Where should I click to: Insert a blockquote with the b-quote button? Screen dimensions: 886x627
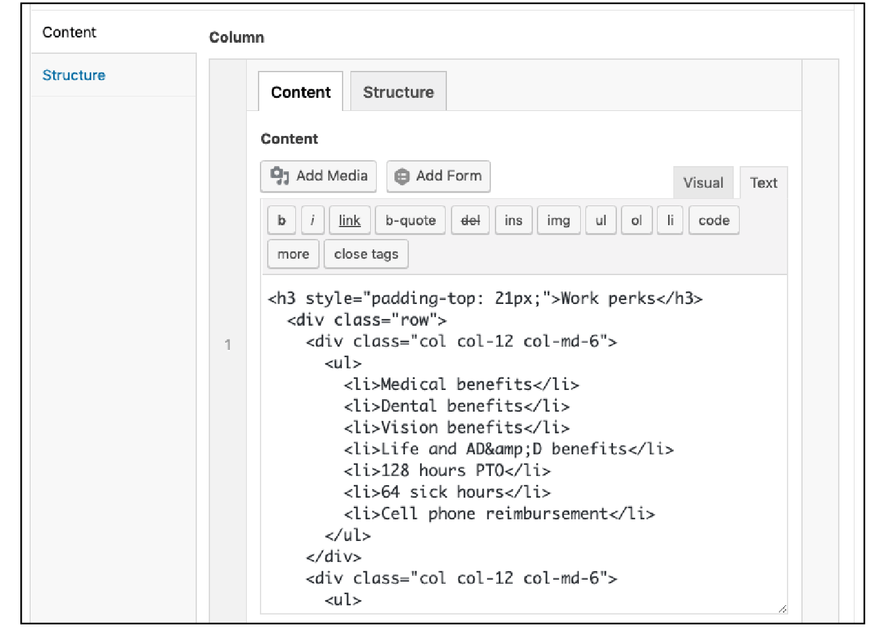click(410, 220)
